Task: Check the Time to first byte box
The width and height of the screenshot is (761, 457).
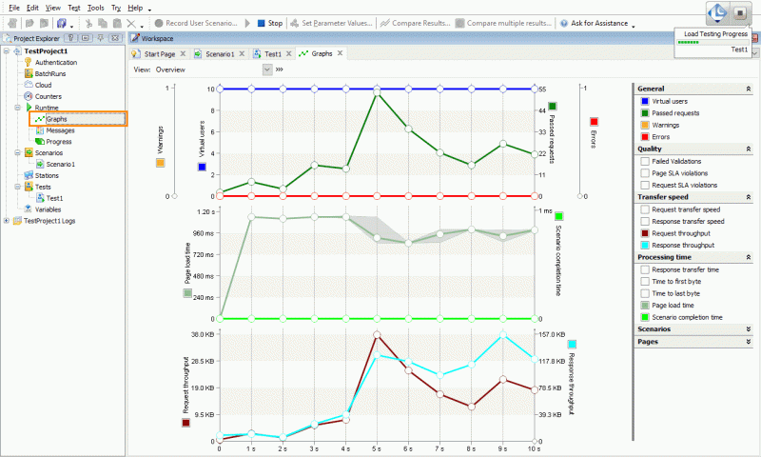Action: click(x=645, y=281)
